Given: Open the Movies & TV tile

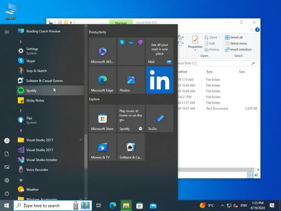Looking at the screenshot, I should click(x=103, y=147).
